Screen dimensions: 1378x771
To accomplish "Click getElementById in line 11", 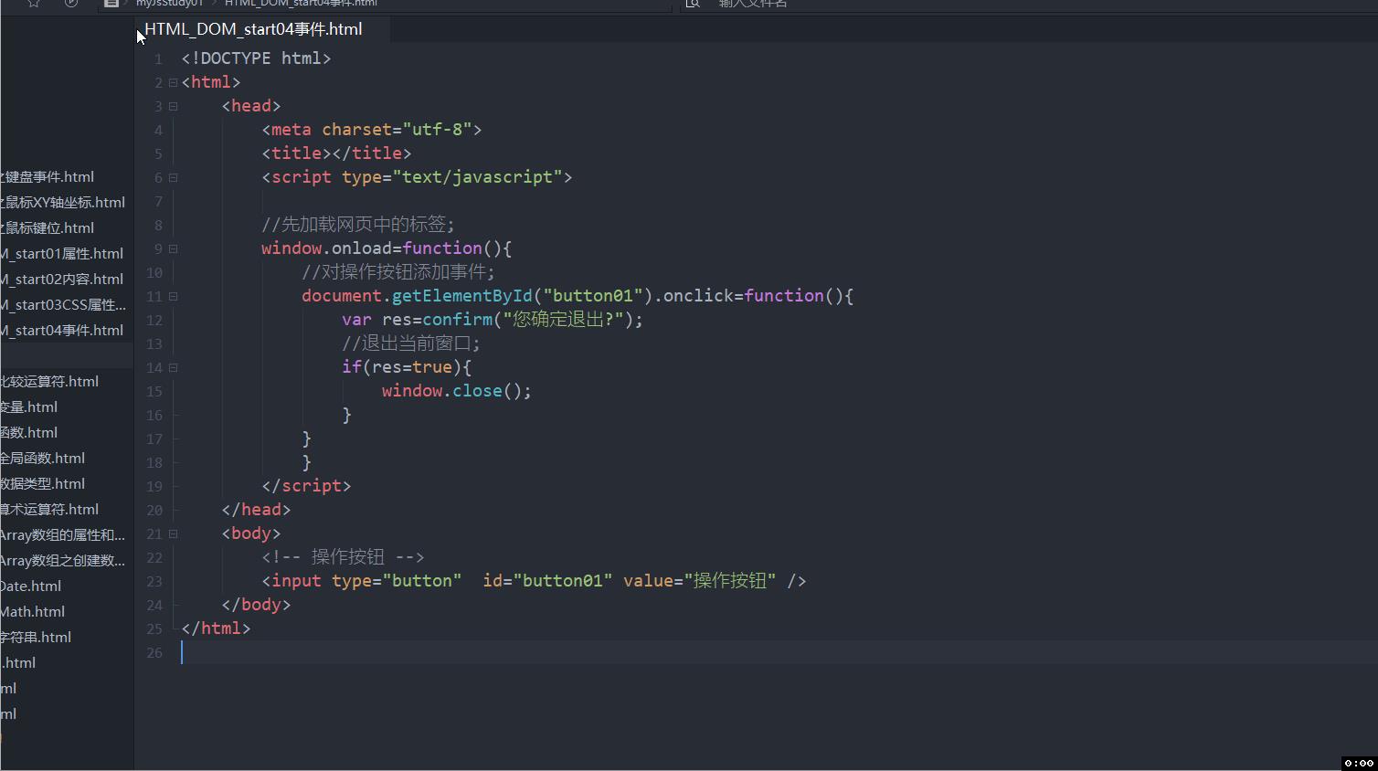I will [462, 296].
